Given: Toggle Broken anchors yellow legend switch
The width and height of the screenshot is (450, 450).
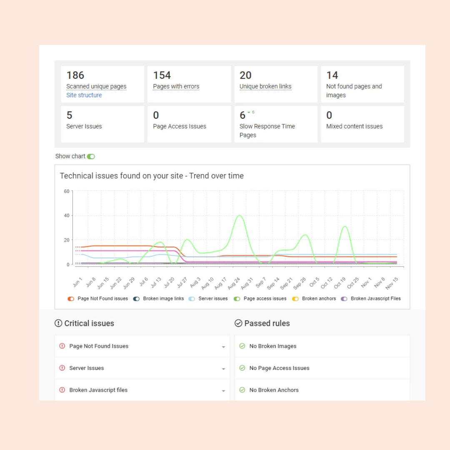Looking at the screenshot, I should pyautogui.click(x=295, y=299).
